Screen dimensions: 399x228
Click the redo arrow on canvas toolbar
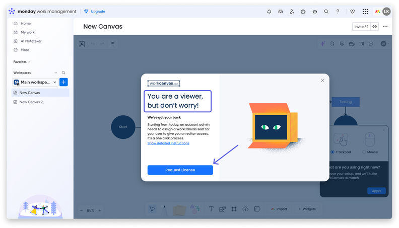(x=102, y=44)
